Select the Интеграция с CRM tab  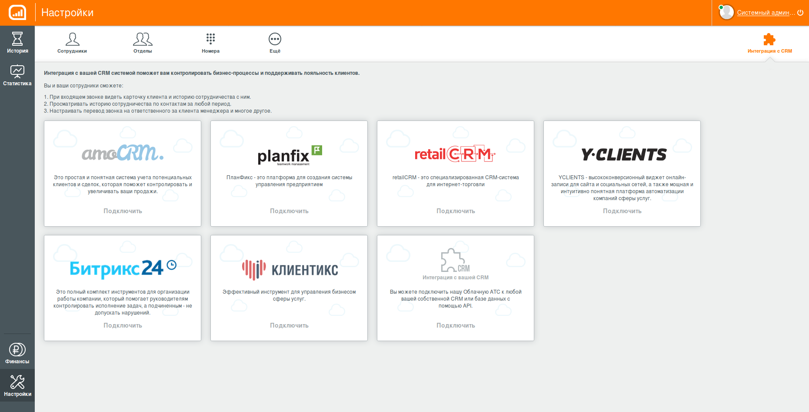(769, 43)
